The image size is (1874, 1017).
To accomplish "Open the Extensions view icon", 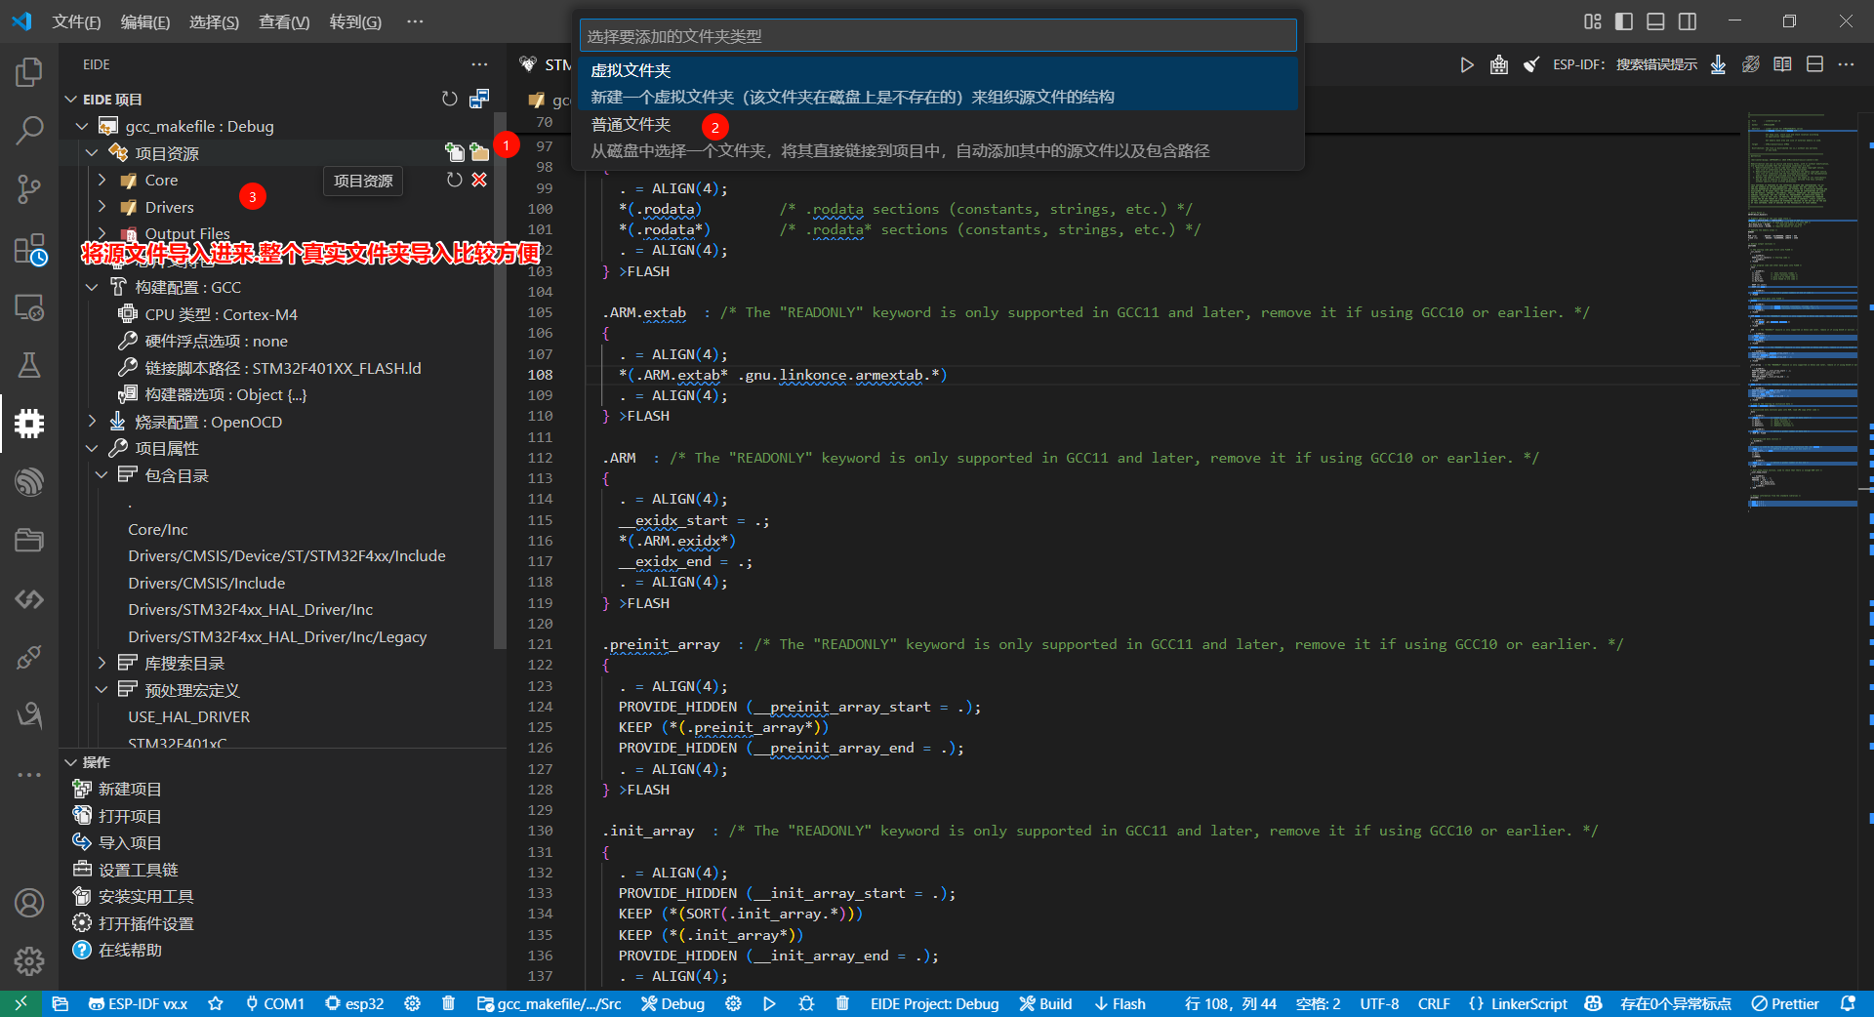I will pos(29,249).
